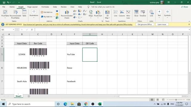Click the Insert Function fx icon

(32, 30)
